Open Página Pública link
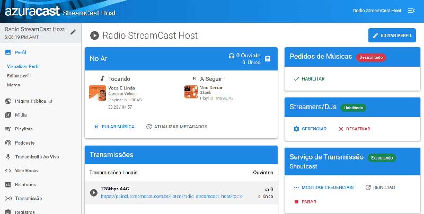 [x=30, y=101]
